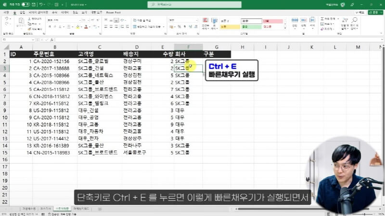The width and height of the screenshot is (385, 216).
Task: Select the green cell style swatch
Action: pyautogui.click(x=251, y=27)
